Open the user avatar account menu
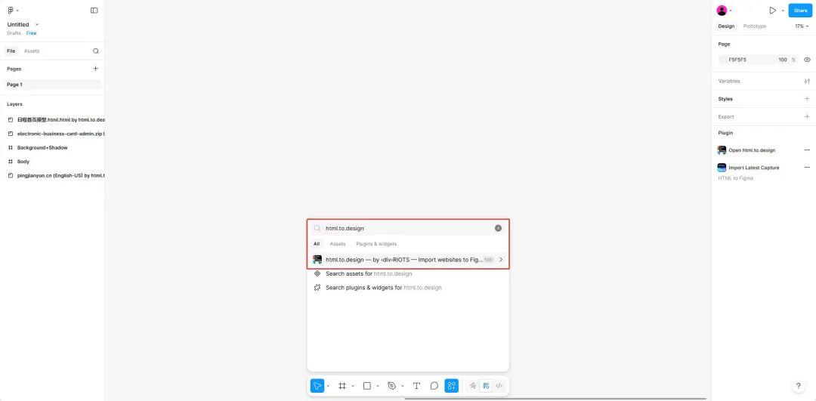This screenshot has height=401, width=816. (x=722, y=11)
